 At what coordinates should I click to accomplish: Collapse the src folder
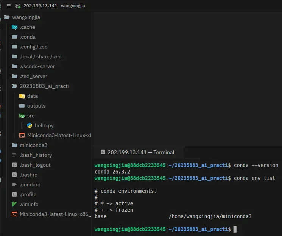pos(31,116)
